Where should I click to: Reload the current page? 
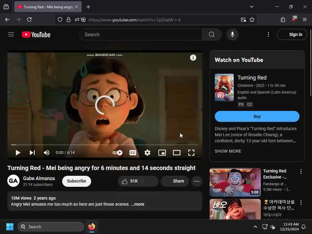[x=29, y=19]
